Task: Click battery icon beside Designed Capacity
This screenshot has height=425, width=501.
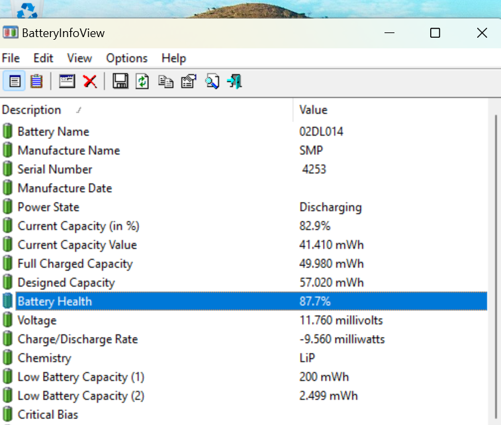Action: click(x=8, y=282)
